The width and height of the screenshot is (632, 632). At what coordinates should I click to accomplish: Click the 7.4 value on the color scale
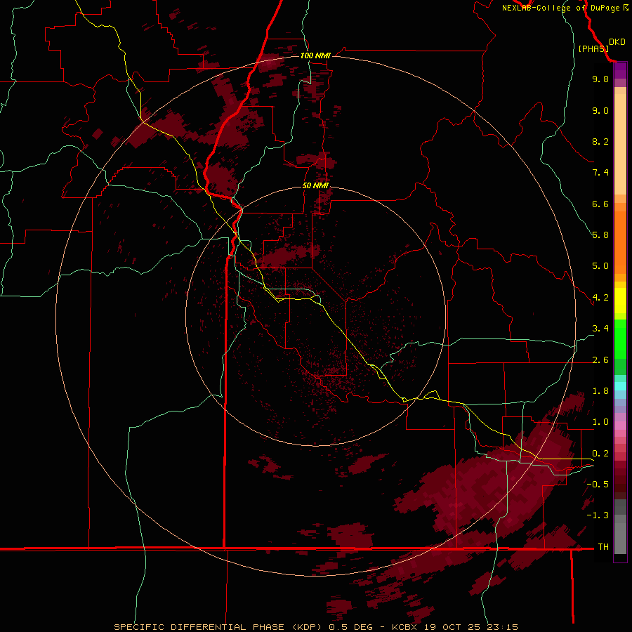pos(600,173)
